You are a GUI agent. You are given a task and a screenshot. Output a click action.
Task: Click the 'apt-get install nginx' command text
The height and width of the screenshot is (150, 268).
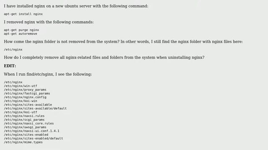[23, 14]
